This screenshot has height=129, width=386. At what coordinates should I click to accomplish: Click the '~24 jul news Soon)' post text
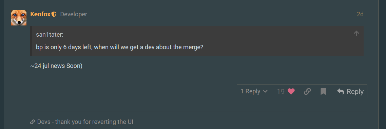click(x=56, y=66)
